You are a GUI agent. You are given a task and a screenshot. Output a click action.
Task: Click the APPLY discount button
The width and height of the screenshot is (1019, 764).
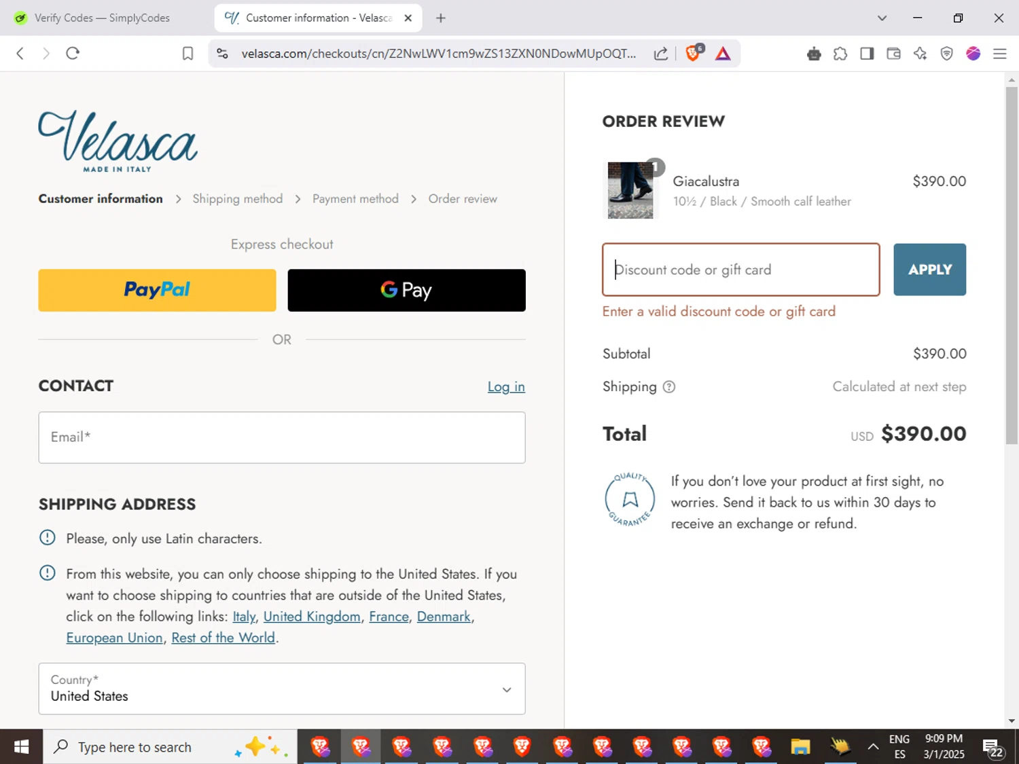[929, 270]
